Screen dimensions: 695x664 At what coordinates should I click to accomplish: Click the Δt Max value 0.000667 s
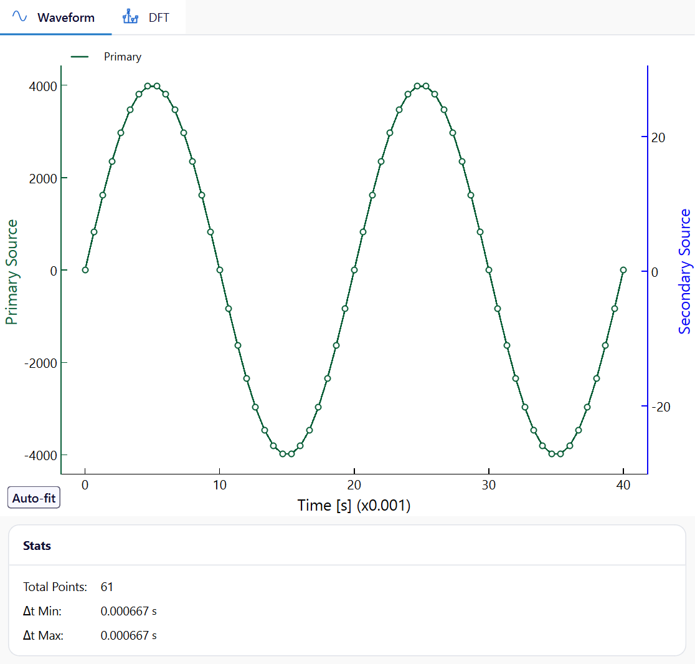tap(128, 635)
